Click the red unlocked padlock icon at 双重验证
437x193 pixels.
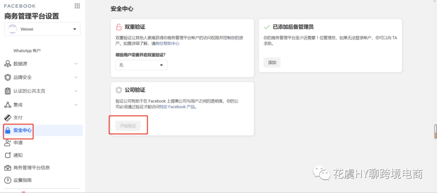point(119,27)
